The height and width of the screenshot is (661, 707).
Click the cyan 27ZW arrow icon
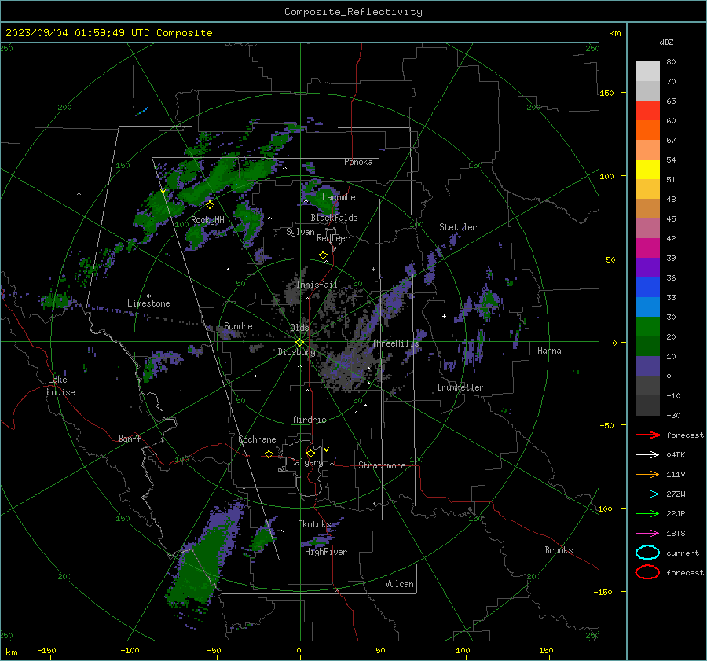pos(647,494)
